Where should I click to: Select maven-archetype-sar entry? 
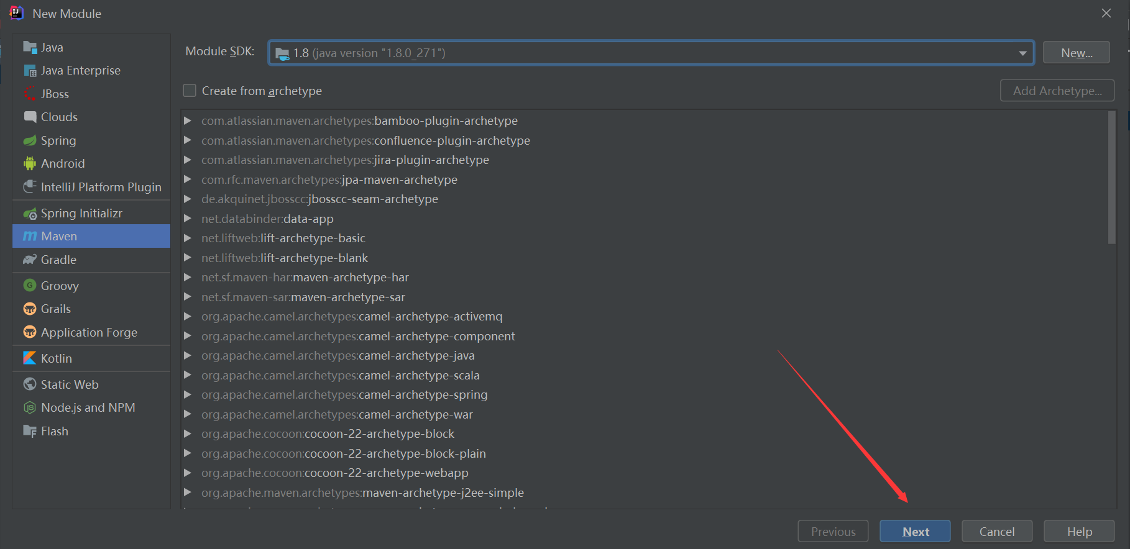pos(303,297)
